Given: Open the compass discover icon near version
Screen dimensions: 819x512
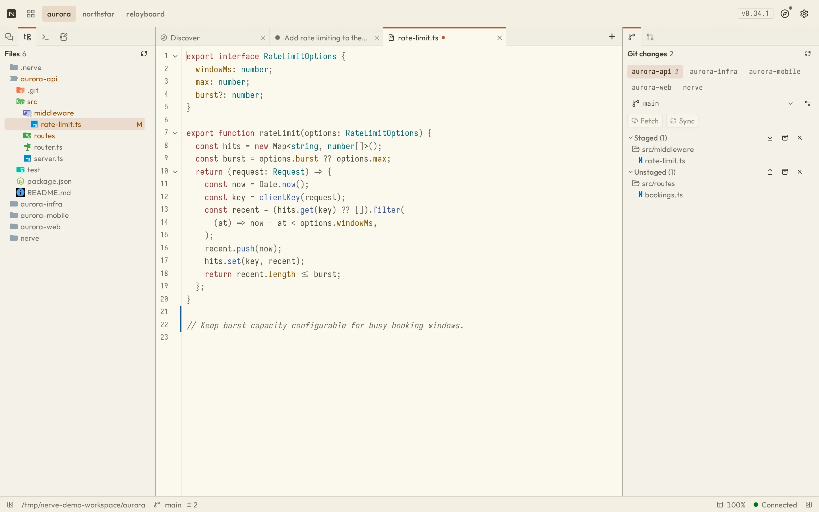Looking at the screenshot, I should pos(785,14).
